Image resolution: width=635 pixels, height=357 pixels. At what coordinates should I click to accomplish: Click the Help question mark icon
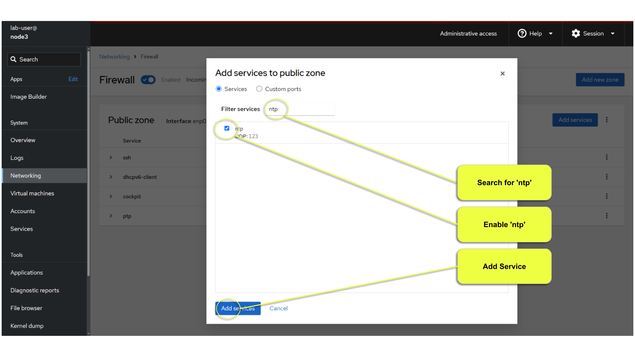point(522,33)
